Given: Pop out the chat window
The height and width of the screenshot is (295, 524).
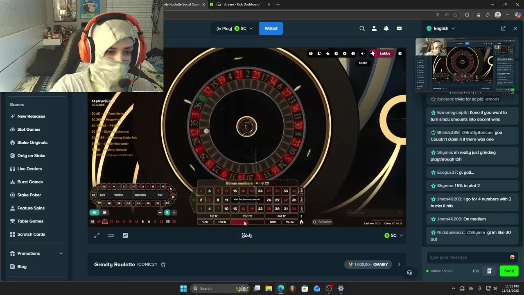Looking at the screenshot, I should click(503, 28).
